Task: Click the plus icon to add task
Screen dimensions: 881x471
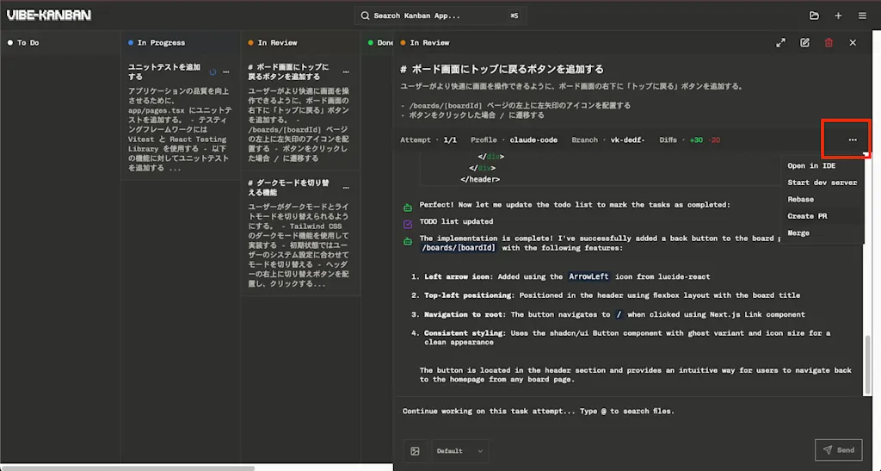Action: pos(838,15)
